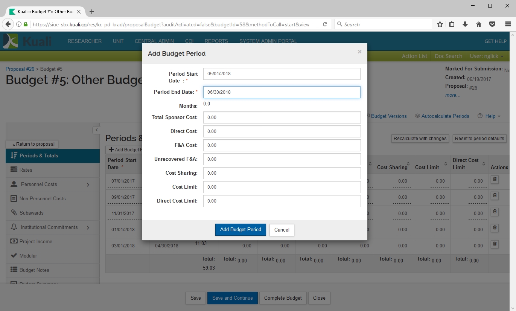
Task: Click the Total Sponsor Cost field
Action: (x=282, y=117)
